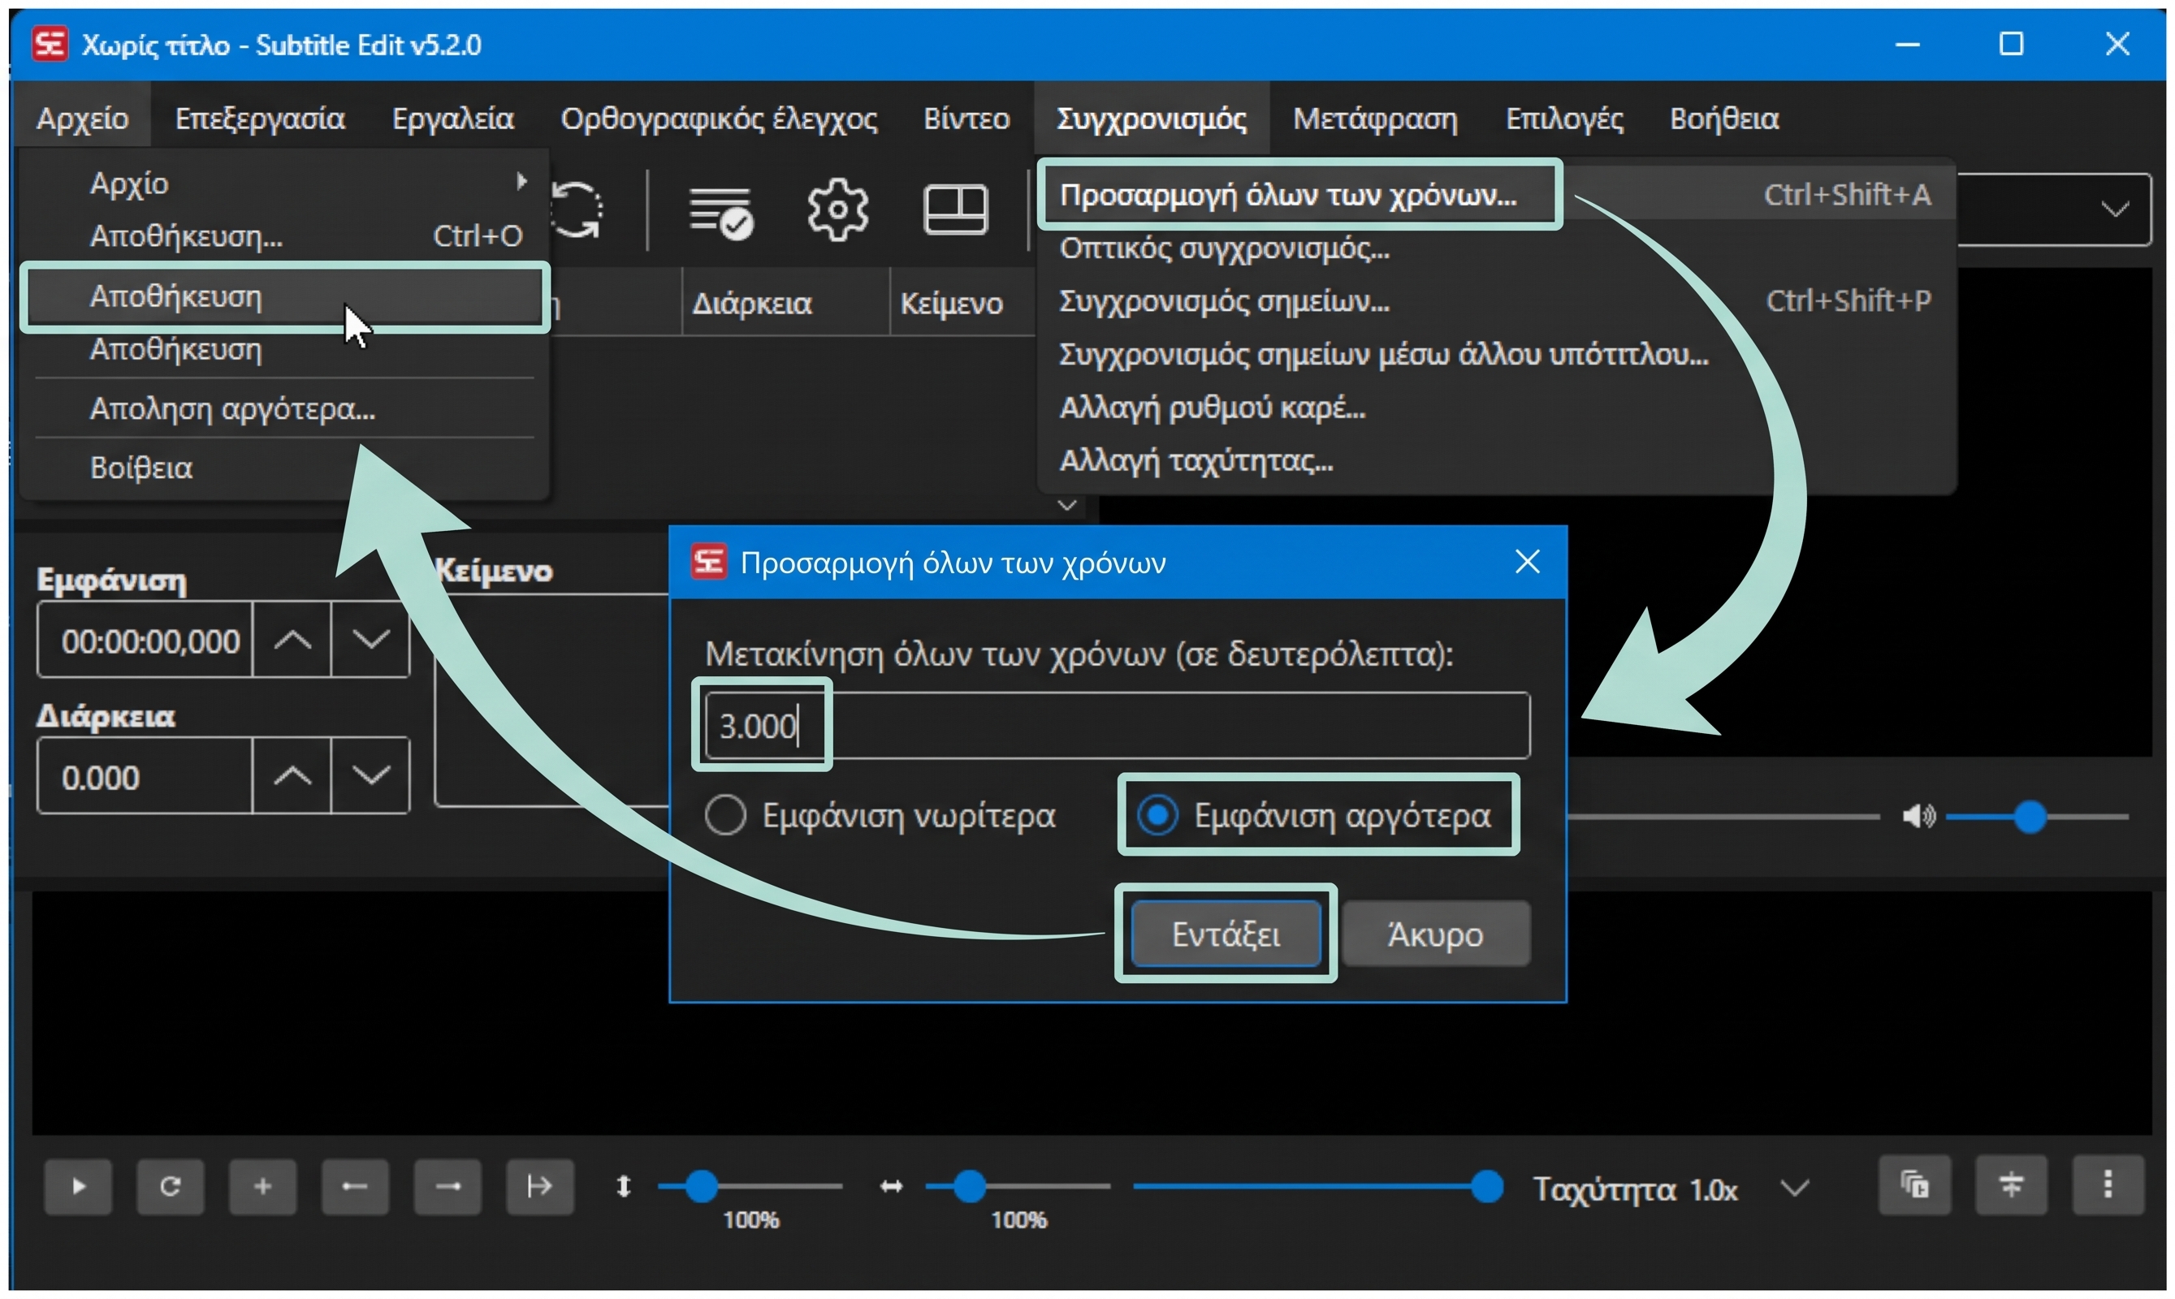Open the Μετάφραση menu

tap(1375, 119)
